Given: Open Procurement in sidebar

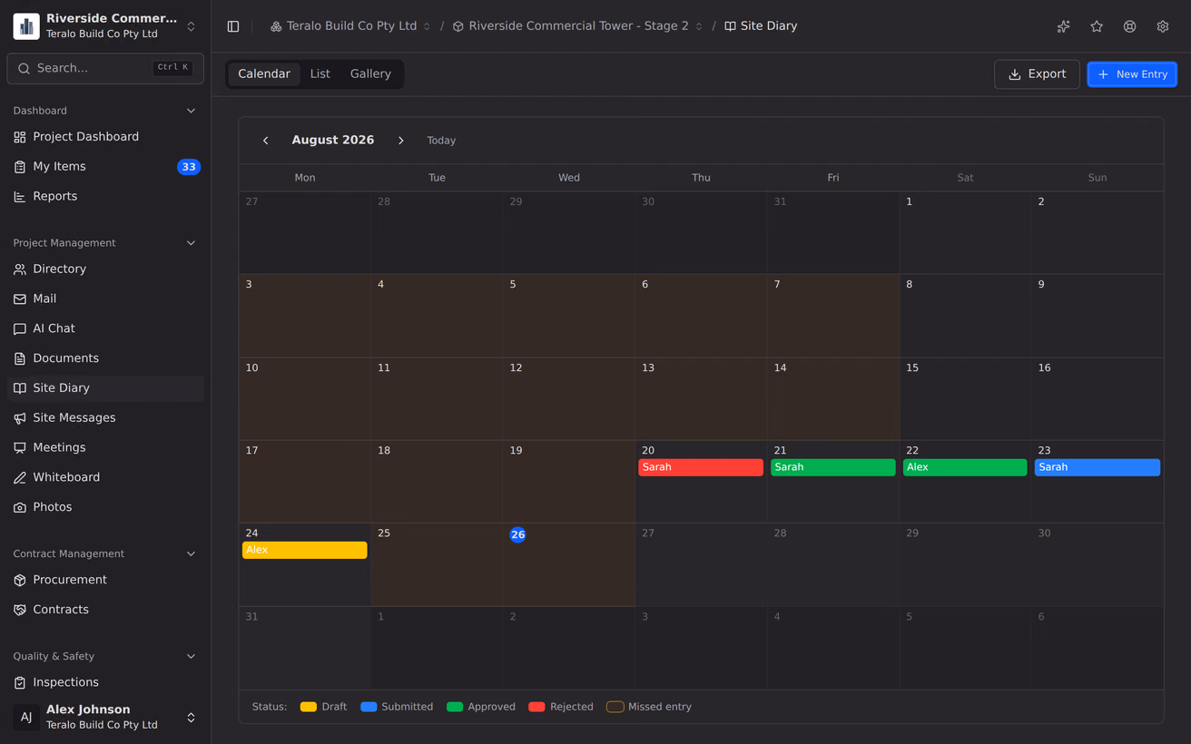Looking at the screenshot, I should tap(105, 580).
